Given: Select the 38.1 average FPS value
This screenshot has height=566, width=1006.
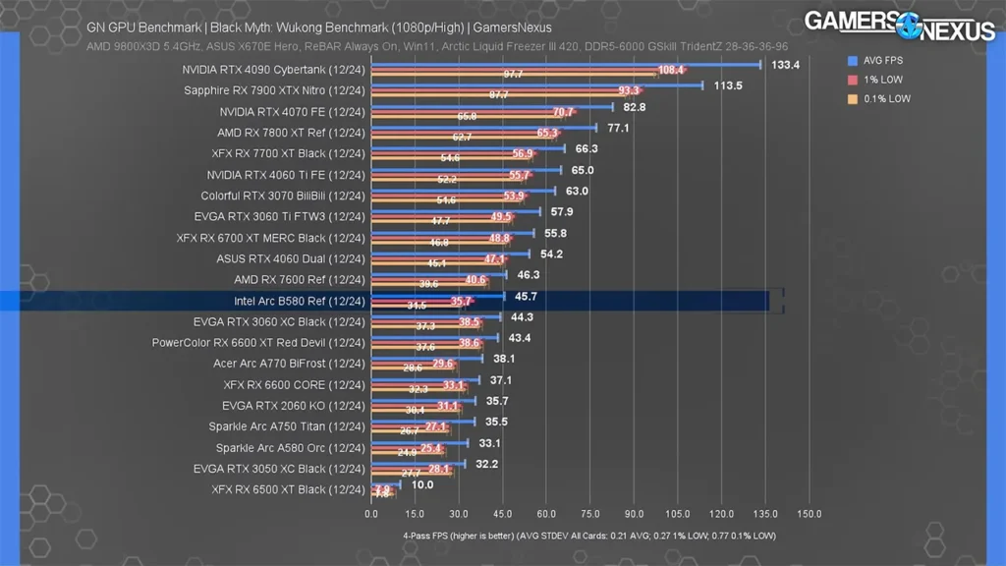Looking at the screenshot, I should (x=504, y=359).
